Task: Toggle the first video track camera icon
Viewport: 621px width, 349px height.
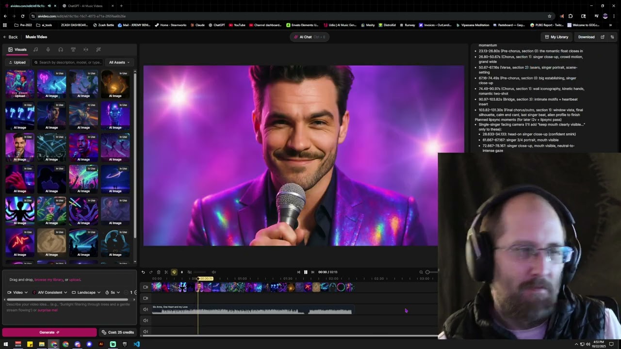Action: 146,287
